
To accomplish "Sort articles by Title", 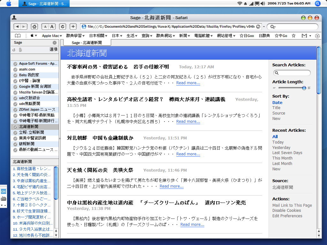I will (x=276, y=108).
